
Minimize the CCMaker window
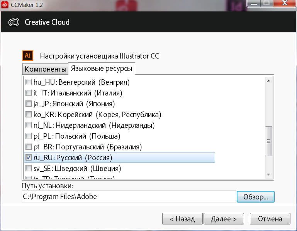tap(254, 3)
